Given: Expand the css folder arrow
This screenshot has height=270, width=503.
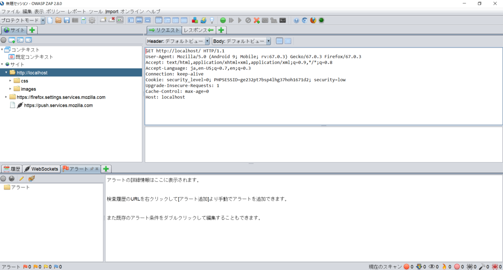Looking at the screenshot, I should pos(10,80).
